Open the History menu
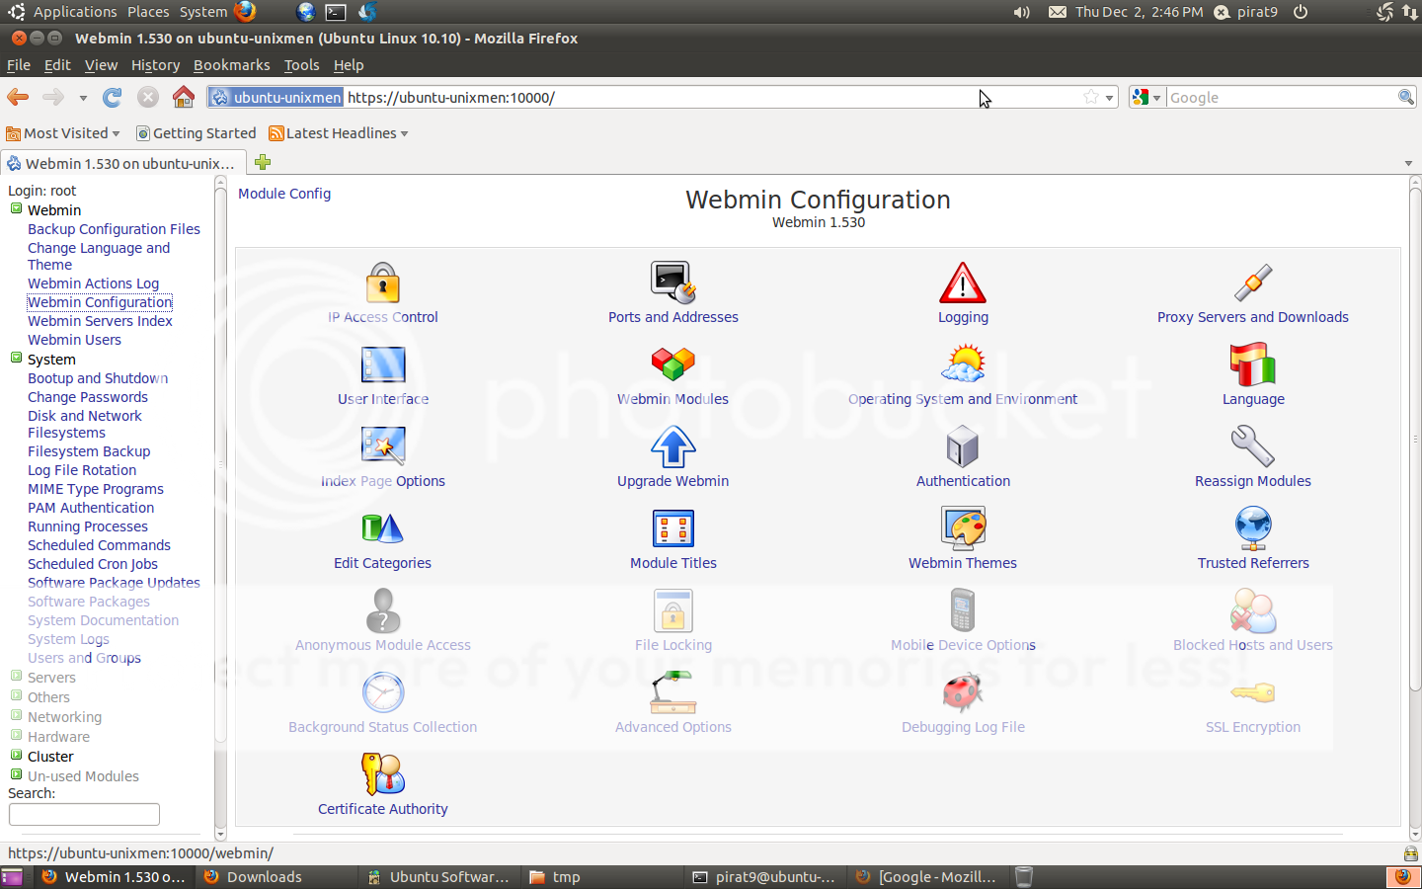1422x889 pixels. click(155, 65)
